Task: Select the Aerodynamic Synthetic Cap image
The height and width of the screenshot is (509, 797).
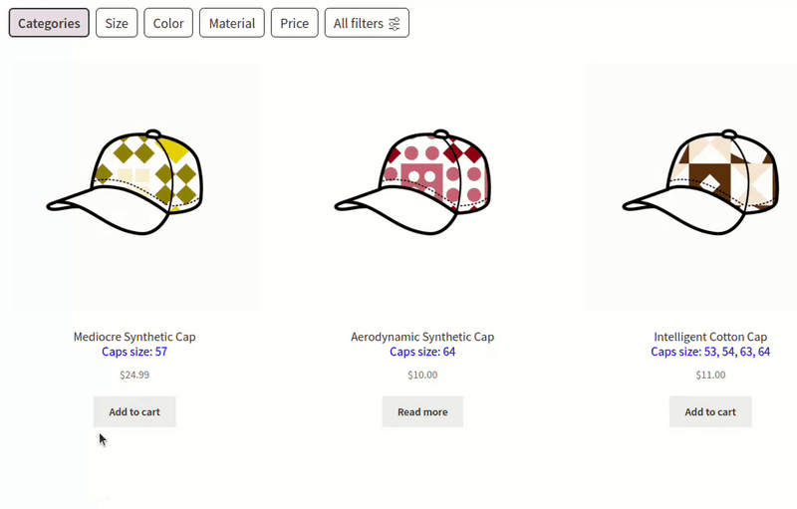Action: [x=422, y=186]
